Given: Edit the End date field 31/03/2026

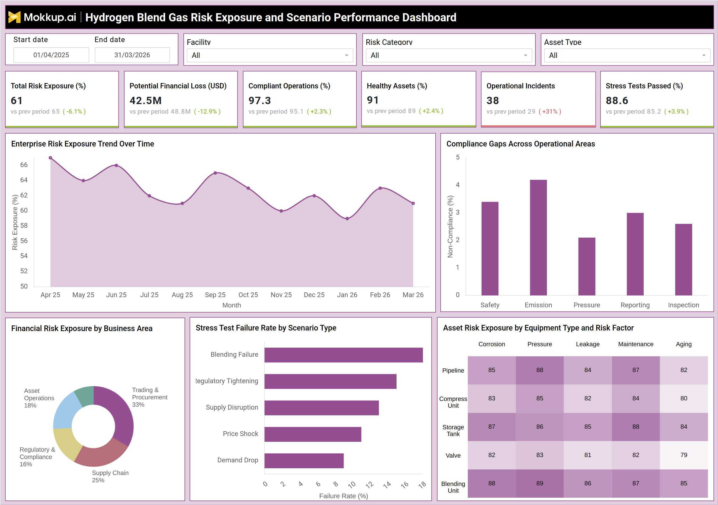Looking at the screenshot, I should (x=132, y=55).
